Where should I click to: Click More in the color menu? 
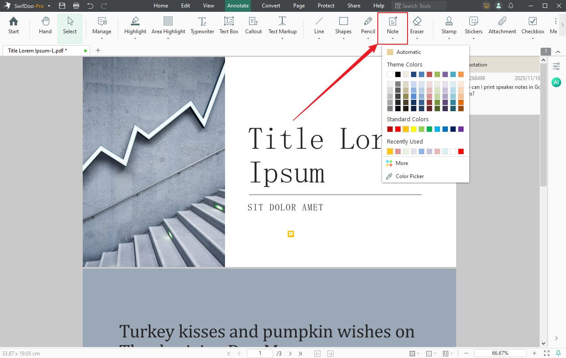click(401, 163)
